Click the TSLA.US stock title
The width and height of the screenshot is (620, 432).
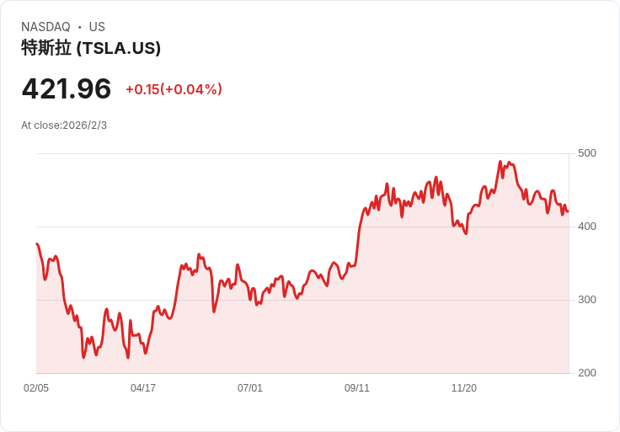[x=91, y=48]
